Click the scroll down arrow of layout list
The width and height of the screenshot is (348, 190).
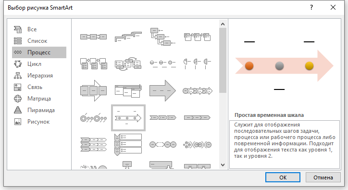tap(223, 165)
